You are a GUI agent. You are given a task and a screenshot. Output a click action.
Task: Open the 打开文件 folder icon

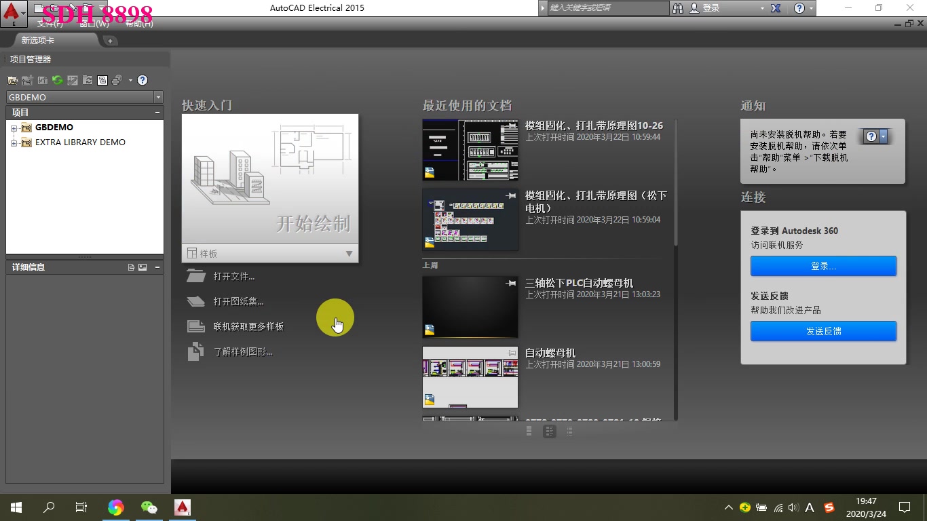click(196, 276)
